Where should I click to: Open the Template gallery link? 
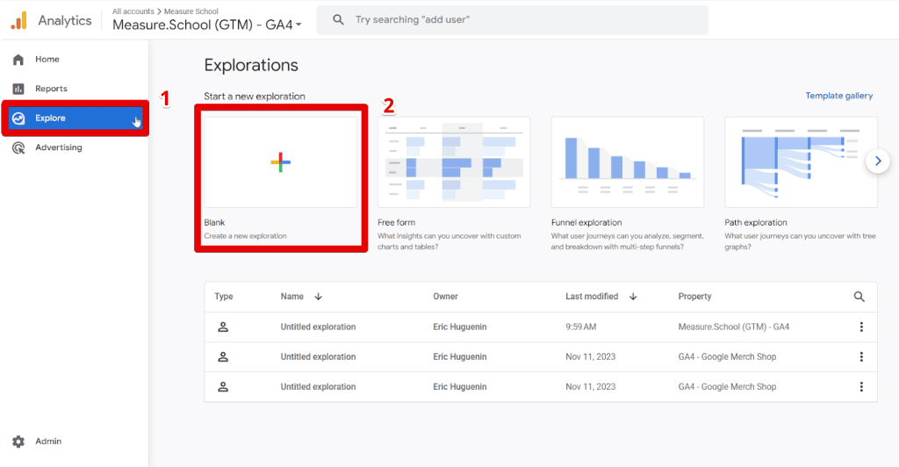pos(838,96)
